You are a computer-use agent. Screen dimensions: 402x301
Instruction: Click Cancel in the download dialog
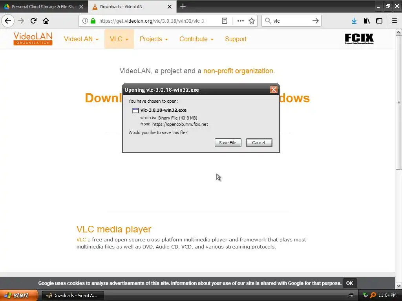pyautogui.click(x=259, y=143)
